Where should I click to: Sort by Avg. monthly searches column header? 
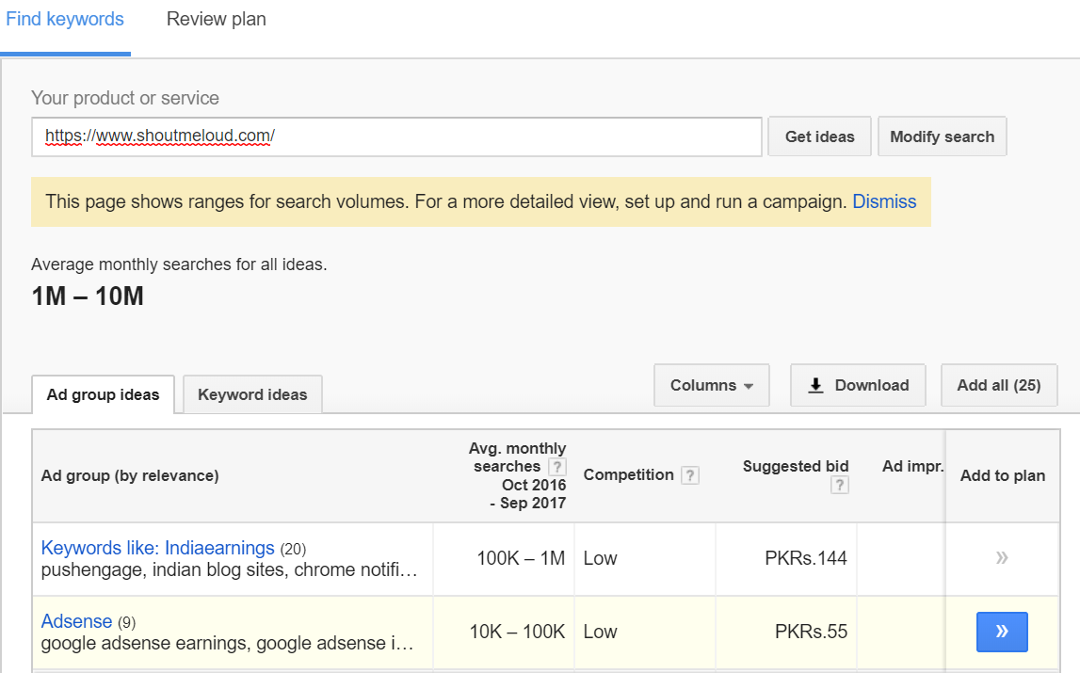click(517, 476)
